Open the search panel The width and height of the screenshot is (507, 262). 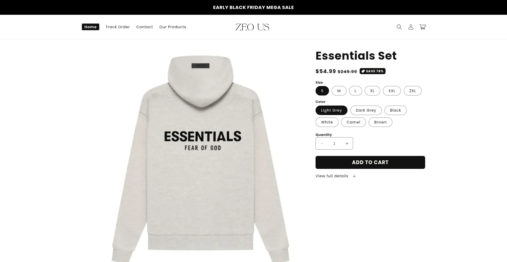(x=399, y=27)
